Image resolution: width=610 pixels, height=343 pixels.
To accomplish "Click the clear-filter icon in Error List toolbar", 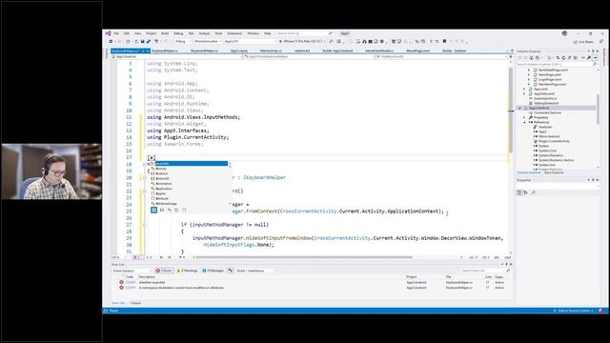I will [x=231, y=271].
